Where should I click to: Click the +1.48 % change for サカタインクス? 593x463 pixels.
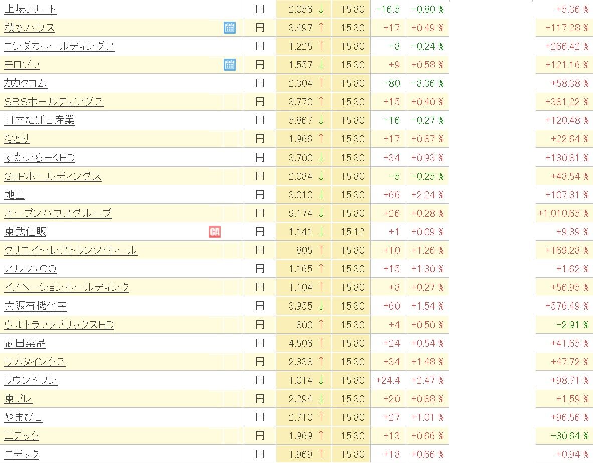pos(427,362)
